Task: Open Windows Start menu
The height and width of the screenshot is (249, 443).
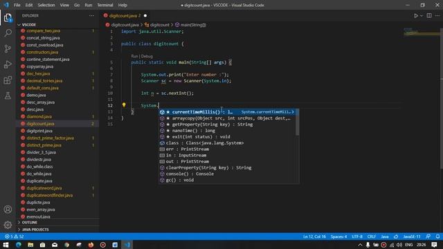Action: click(x=6, y=245)
